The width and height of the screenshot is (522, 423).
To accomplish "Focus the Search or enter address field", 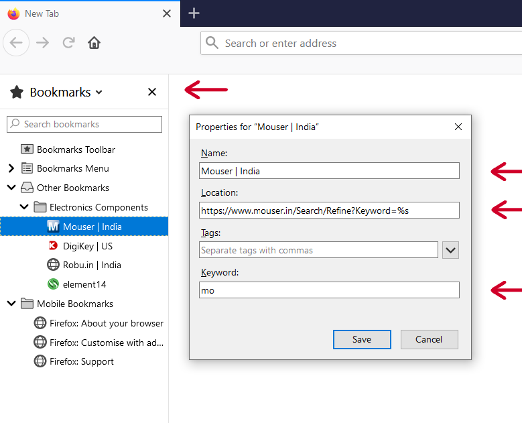I will (361, 43).
